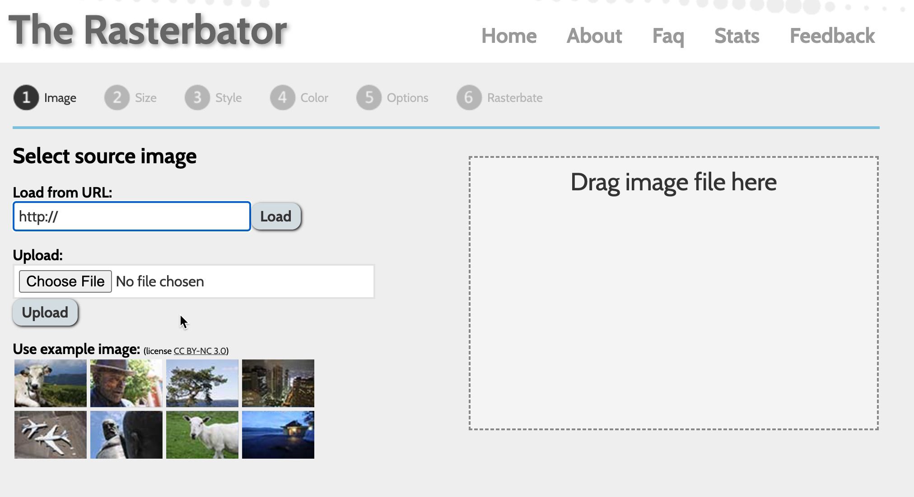
Task: Pick the night city skyline example image
Action: pos(278,383)
